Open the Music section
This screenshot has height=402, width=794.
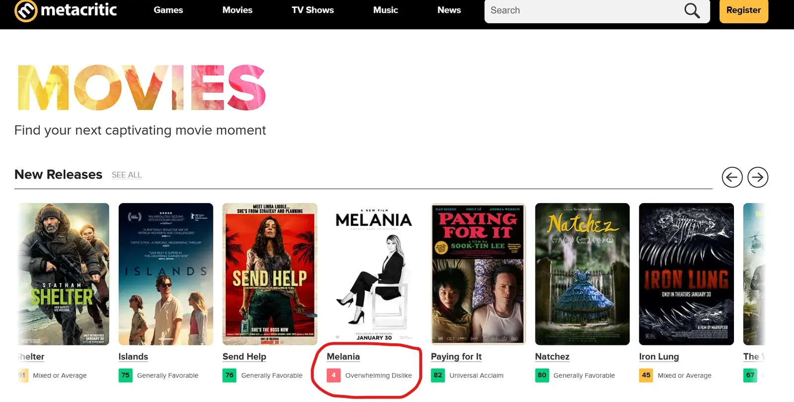(x=386, y=10)
